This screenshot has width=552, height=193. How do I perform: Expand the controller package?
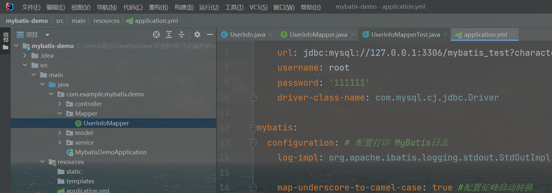click(x=60, y=104)
